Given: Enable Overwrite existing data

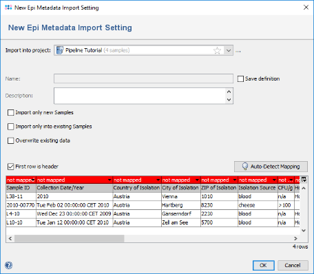Looking at the screenshot, I should [x=10, y=140].
